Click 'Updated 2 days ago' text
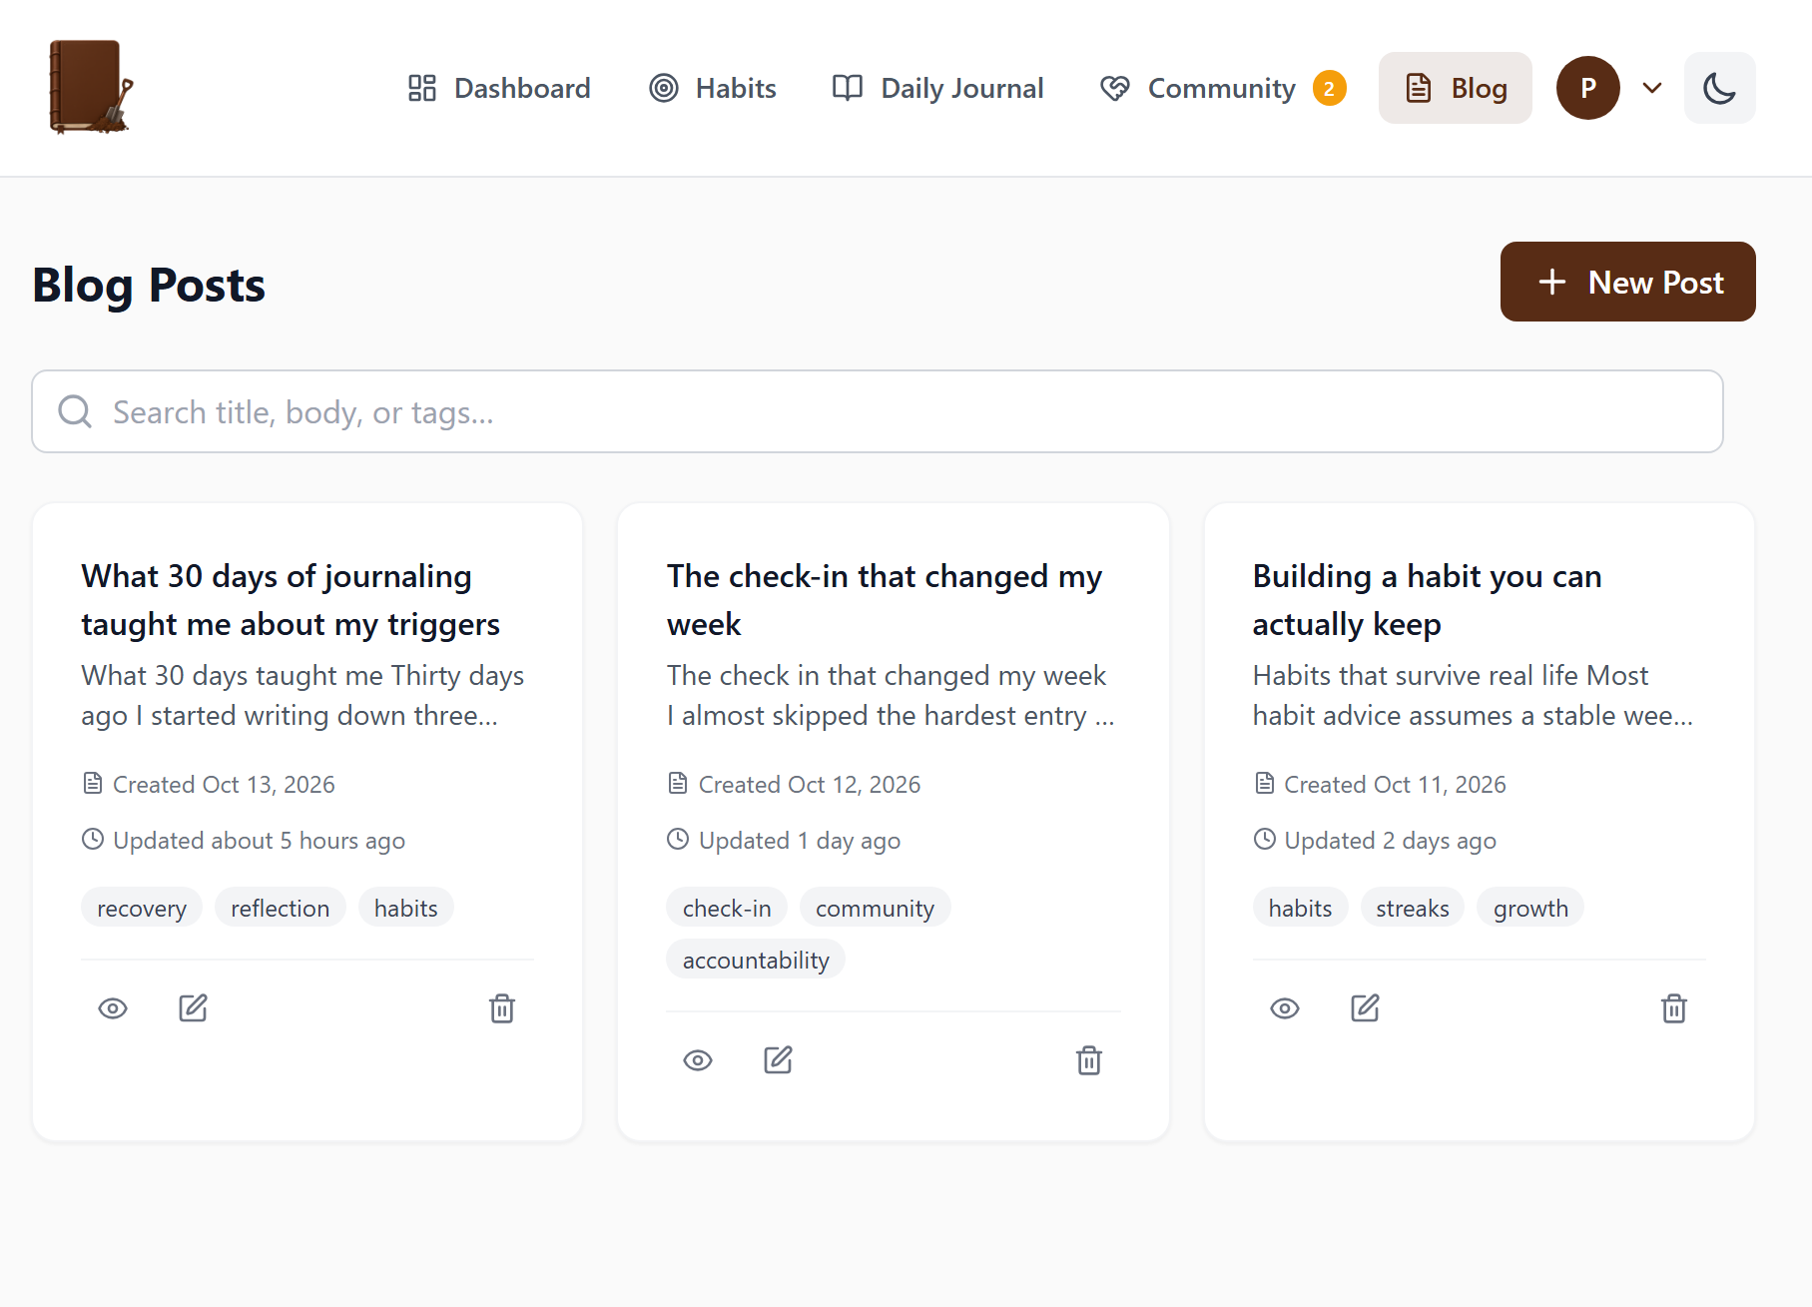This screenshot has height=1307, width=1812. click(x=1390, y=841)
